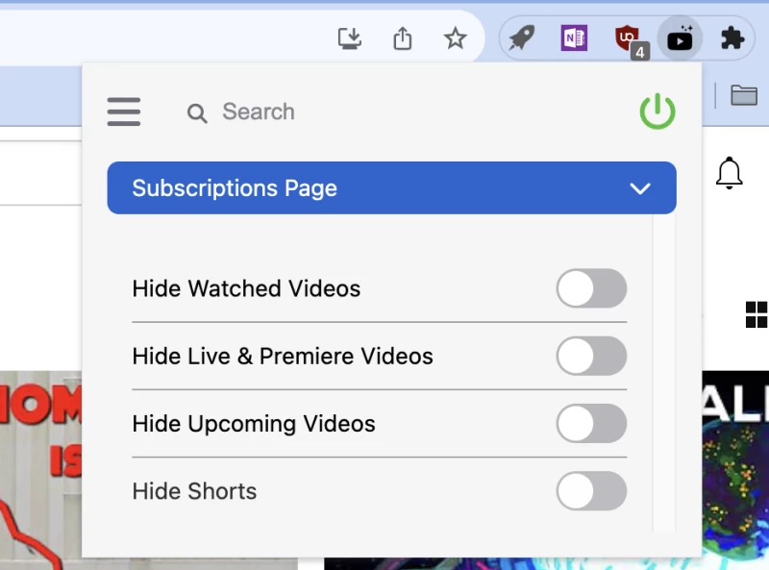Click the share page icon
This screenshot has height=570, width=769.
[x=403, y=38]
